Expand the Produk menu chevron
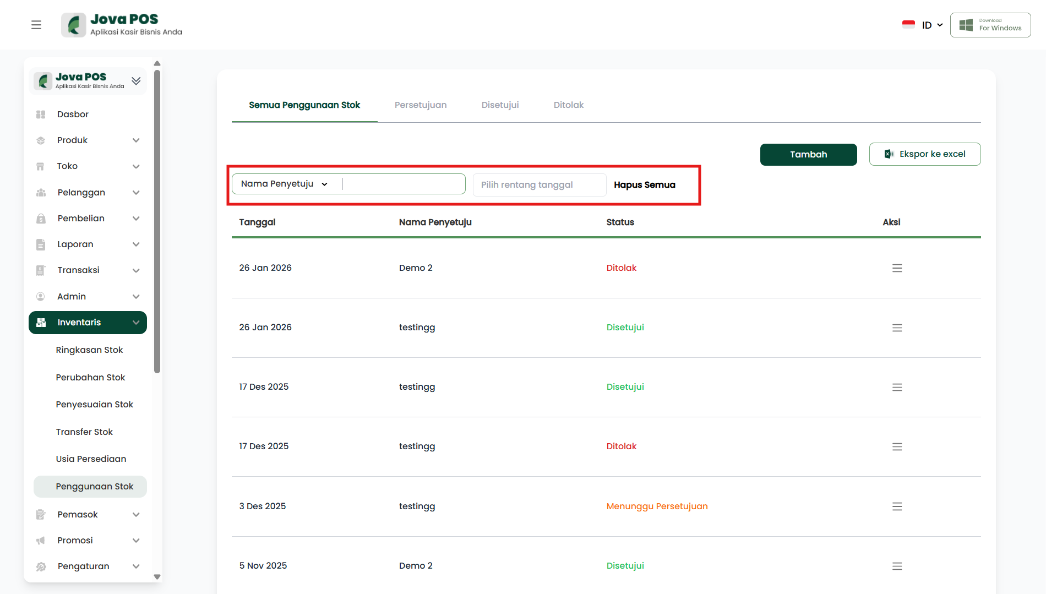Image resolution: width=1046 pixels, height=594 pixels. click(x=136, y=140)
